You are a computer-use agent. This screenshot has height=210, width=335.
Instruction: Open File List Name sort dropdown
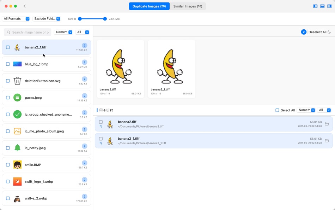tap(306, 110)
